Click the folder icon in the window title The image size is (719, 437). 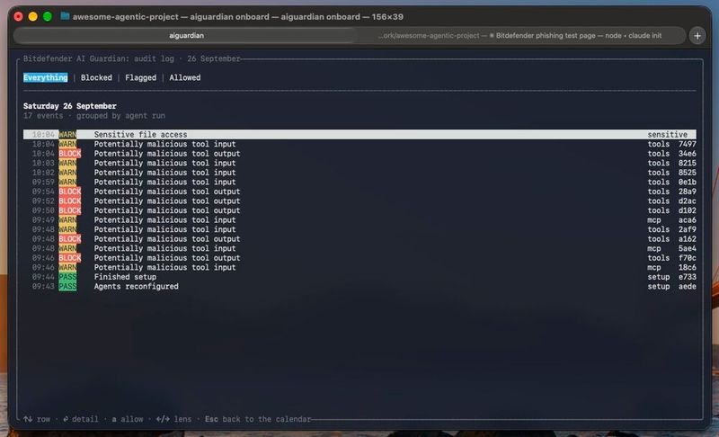tap(65, 16)
